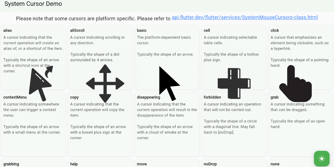Screen dimensions: 334x167
Task: Click the System Cursor Demo title
Action: (33, 4)
